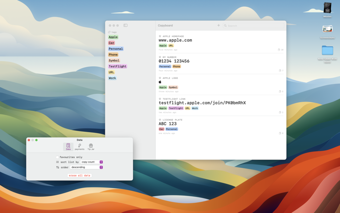This screenshot has width=340, height=213.
Task: Open the Movies item on desktop
Action: pyautogui.click(x=327, y=10)
